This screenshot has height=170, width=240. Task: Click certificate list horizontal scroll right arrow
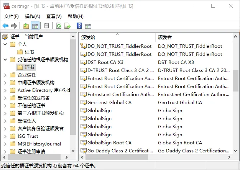[x=229, y=157]
